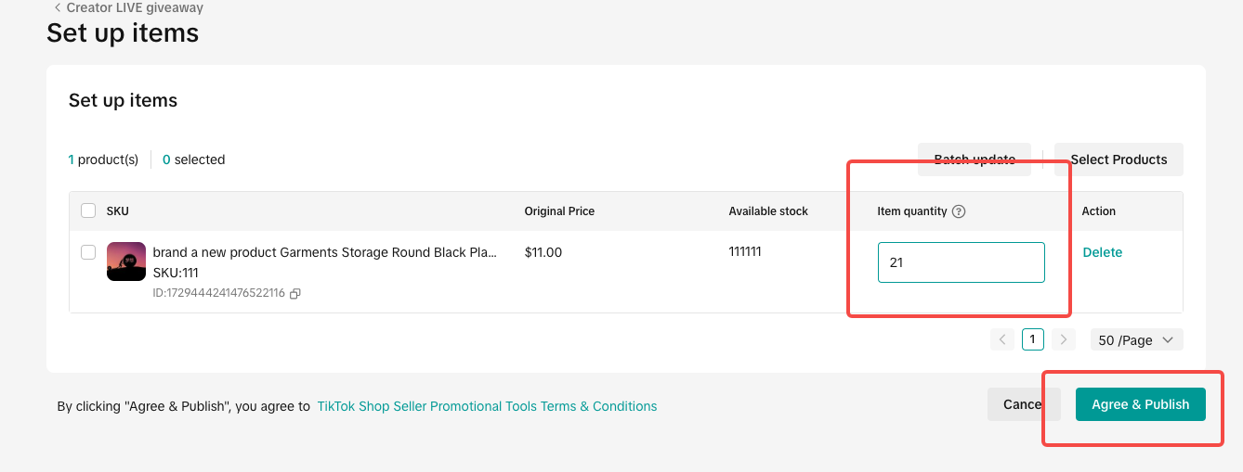Image resolution: width=1243 pixels, height=472 pixels.
Task: Click the Batch update button
Action: 974,159
